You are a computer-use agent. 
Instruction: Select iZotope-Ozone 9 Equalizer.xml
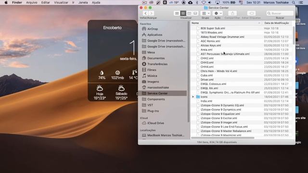pyautogui.click(x=220, y=114)
